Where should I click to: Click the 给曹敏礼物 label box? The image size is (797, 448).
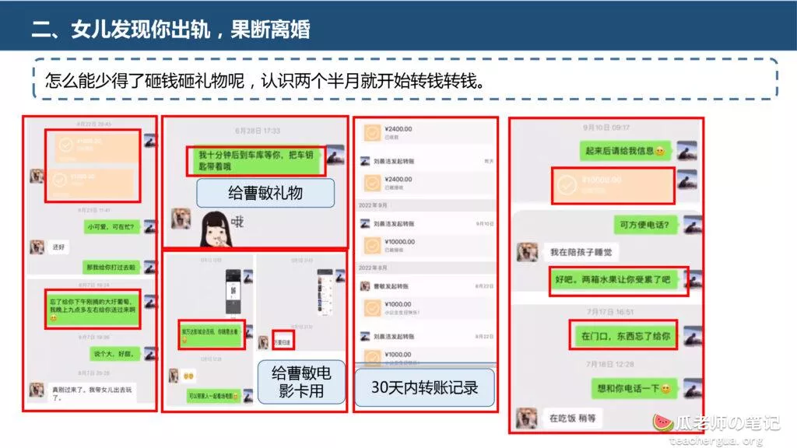pyautogui.click(x=265, y=193)
